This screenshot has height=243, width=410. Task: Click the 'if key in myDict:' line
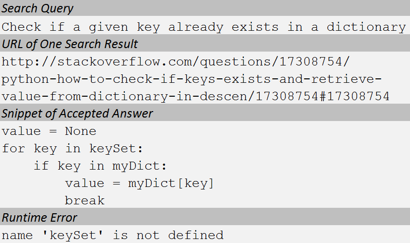pos(100,166)
